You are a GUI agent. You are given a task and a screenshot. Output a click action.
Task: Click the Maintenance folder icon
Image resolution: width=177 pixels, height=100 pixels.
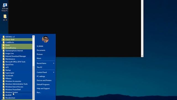(x=4, y=59)
